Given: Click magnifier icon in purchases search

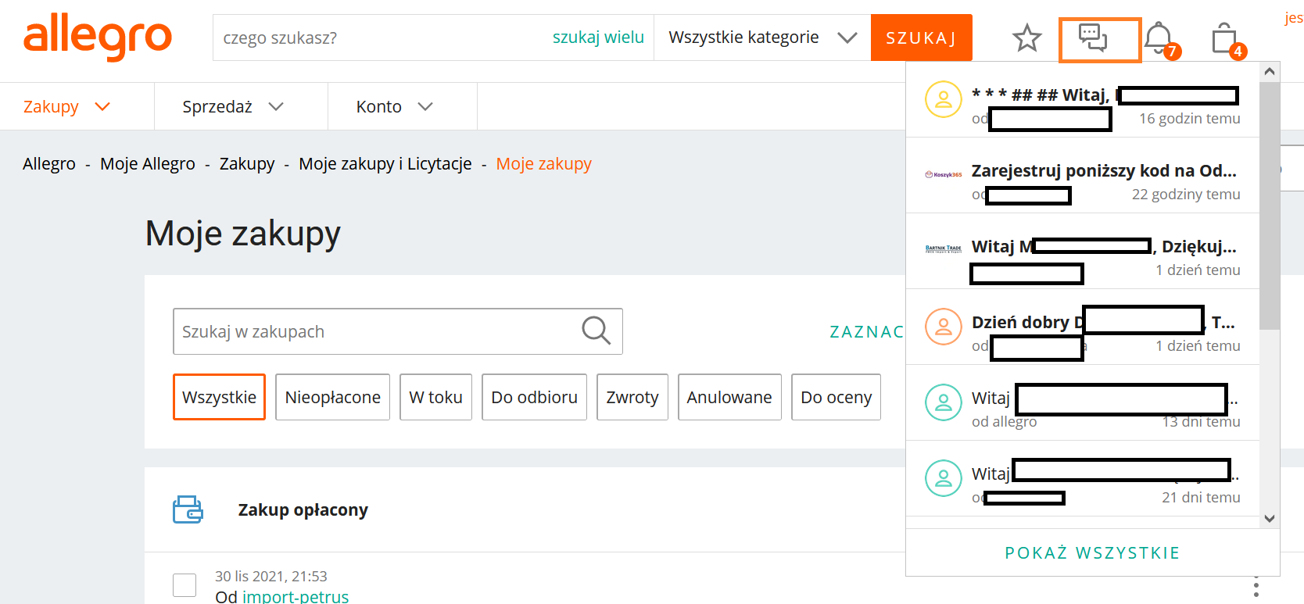Looking at the screenshot, I should tap(596, 331).
